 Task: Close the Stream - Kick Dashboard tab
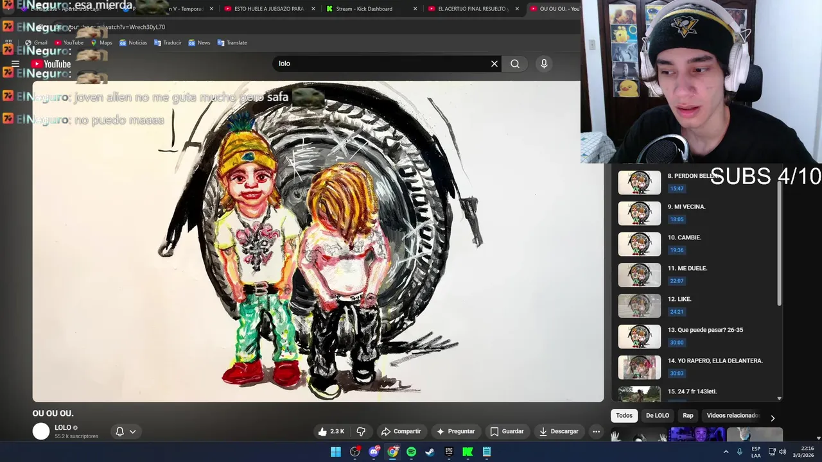coord(415,9)
